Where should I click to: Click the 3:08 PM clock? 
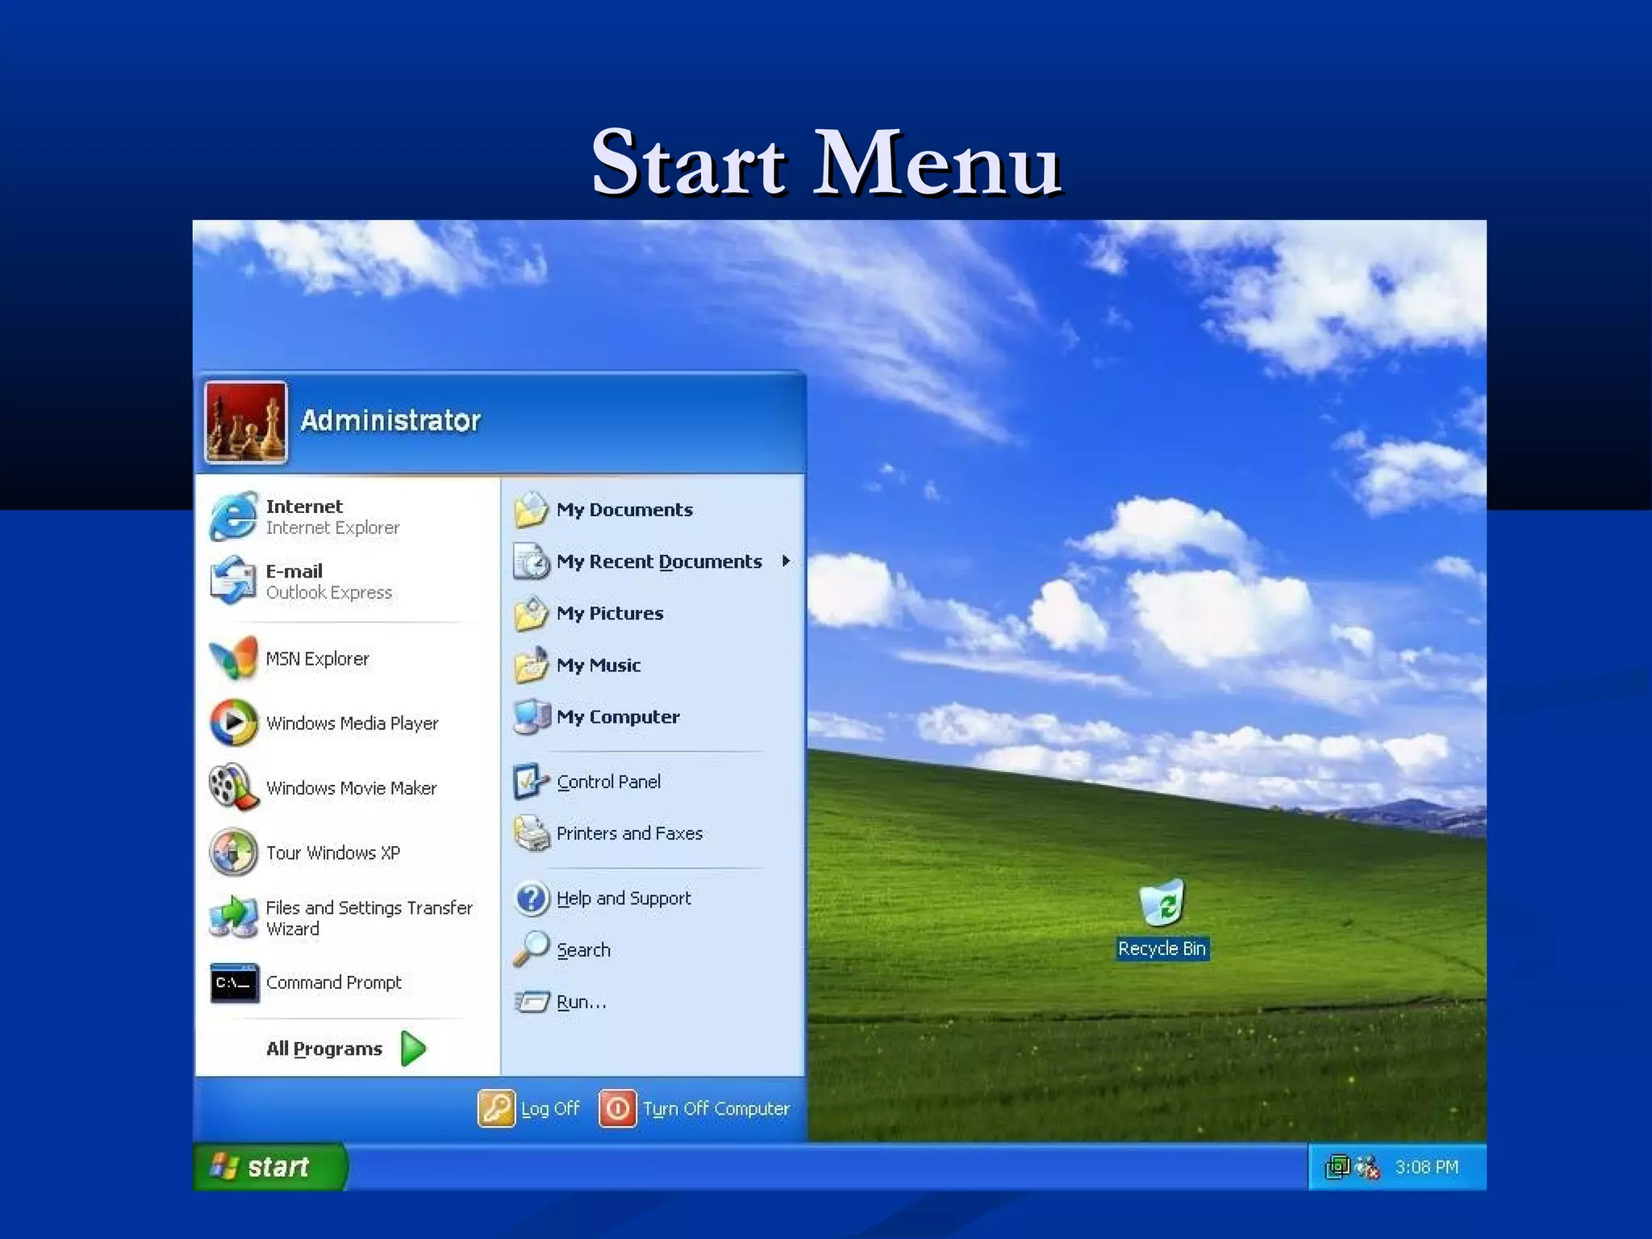click(1426, 1167)
